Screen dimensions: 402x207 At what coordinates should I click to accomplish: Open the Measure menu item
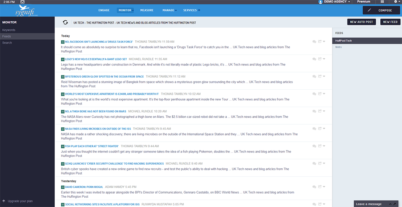coord(147,10)
